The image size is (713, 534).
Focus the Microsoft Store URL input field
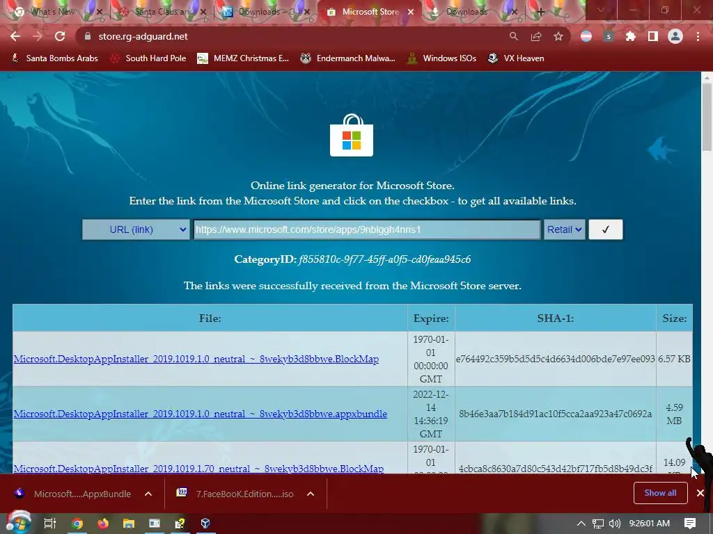coord(367,229)
